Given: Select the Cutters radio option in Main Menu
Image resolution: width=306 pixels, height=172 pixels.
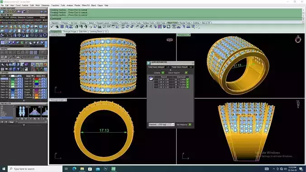Looking at the screenshot, I should 35,23.
